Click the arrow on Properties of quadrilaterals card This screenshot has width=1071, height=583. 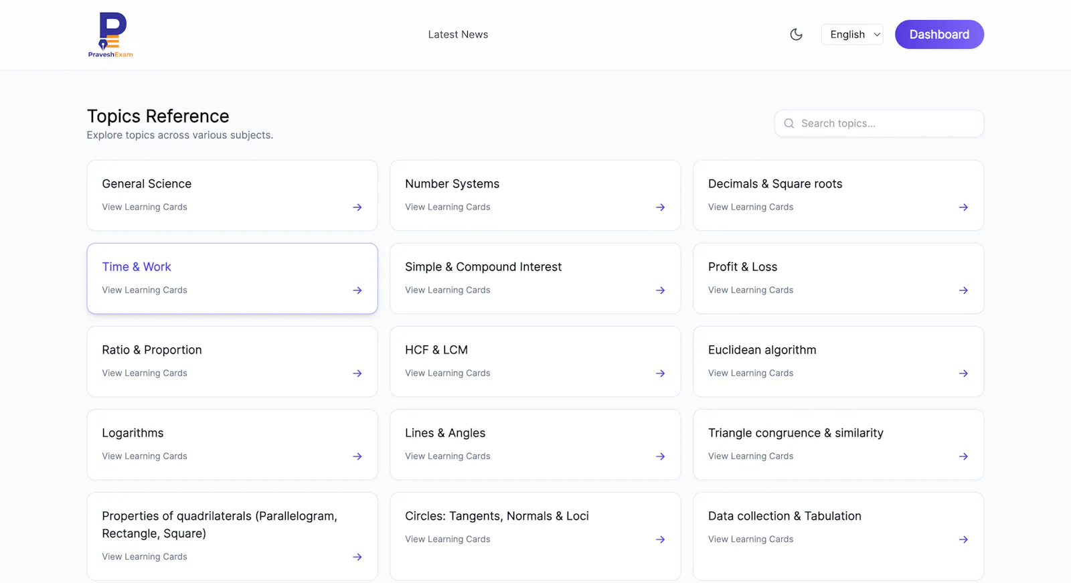[357, 557]
